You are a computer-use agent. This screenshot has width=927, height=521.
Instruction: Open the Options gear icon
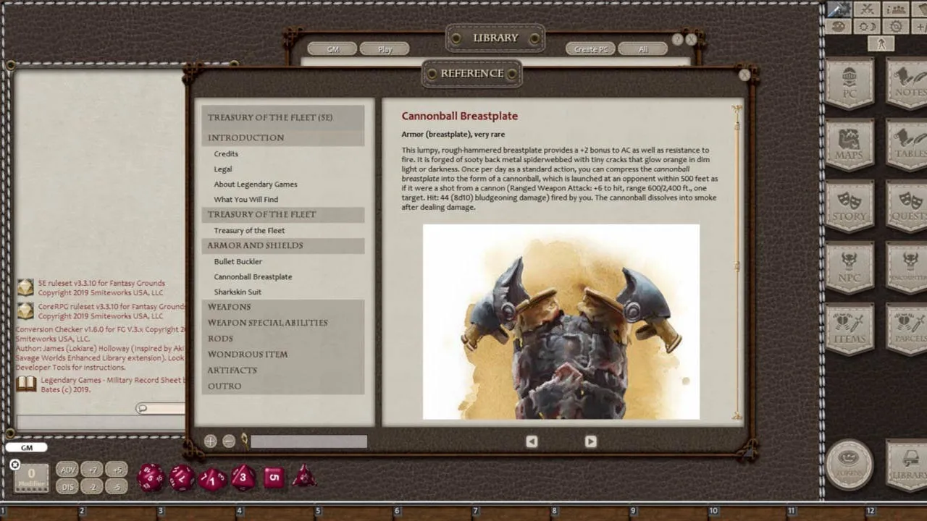pyautogui.click(x=896, y=27)
